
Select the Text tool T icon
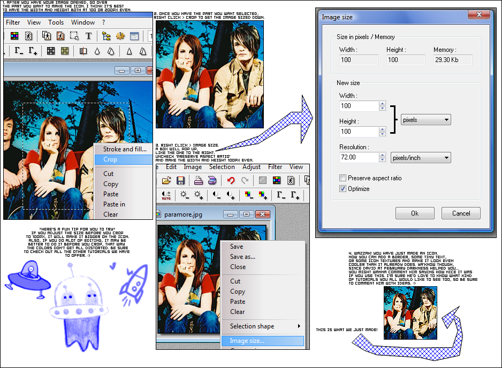tap(88, 36)
